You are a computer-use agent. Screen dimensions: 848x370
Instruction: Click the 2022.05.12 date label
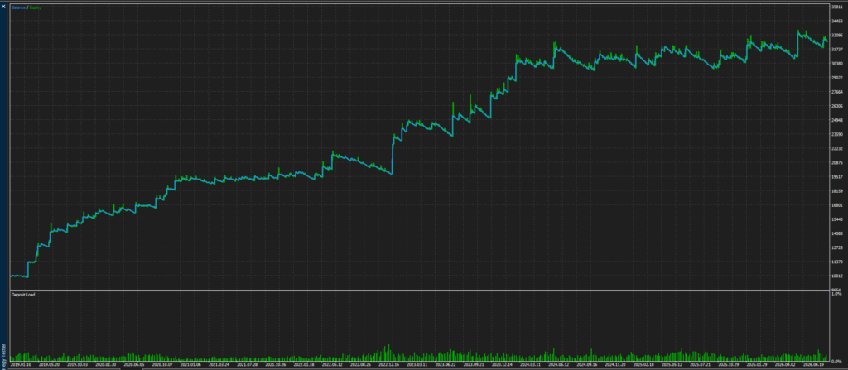click(332, 364)
